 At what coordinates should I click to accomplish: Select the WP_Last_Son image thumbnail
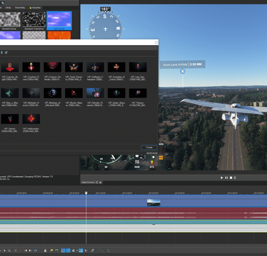point(138,67)
